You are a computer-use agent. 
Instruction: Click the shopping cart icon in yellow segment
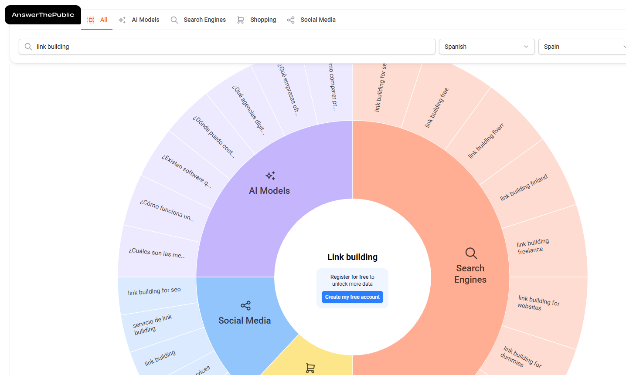310,368
